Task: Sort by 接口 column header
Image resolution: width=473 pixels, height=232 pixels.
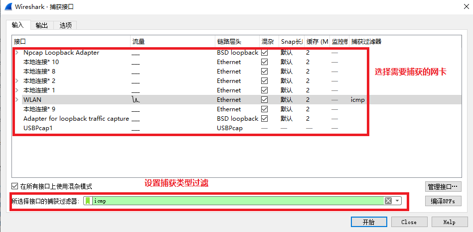Action: click(x=71, y=41)
